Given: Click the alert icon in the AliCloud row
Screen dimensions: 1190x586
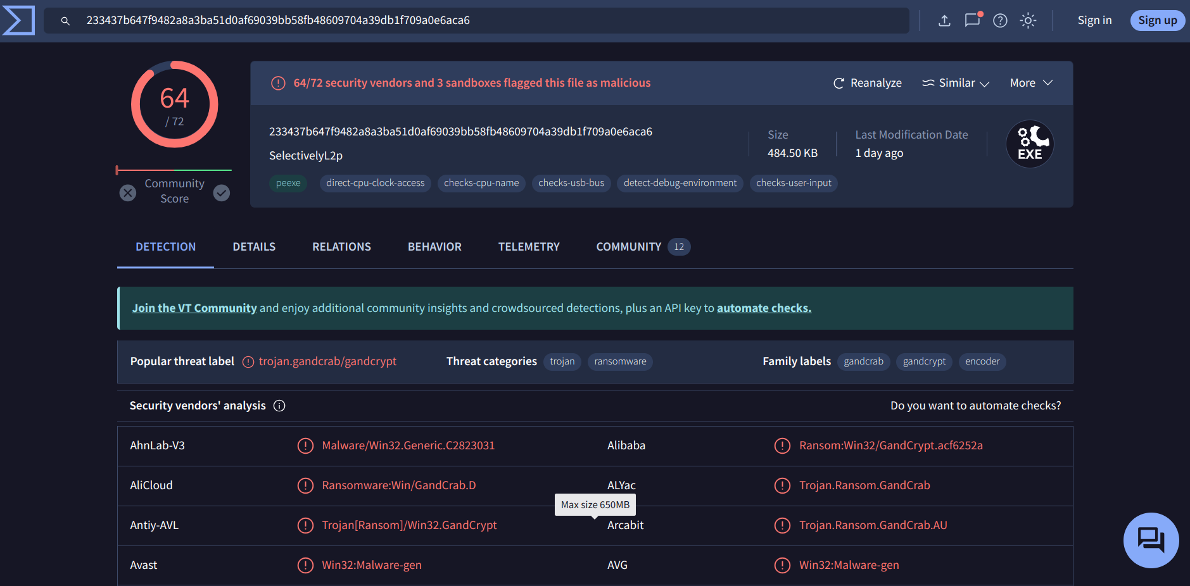Looking at the screenshot, I should [305, 485].
